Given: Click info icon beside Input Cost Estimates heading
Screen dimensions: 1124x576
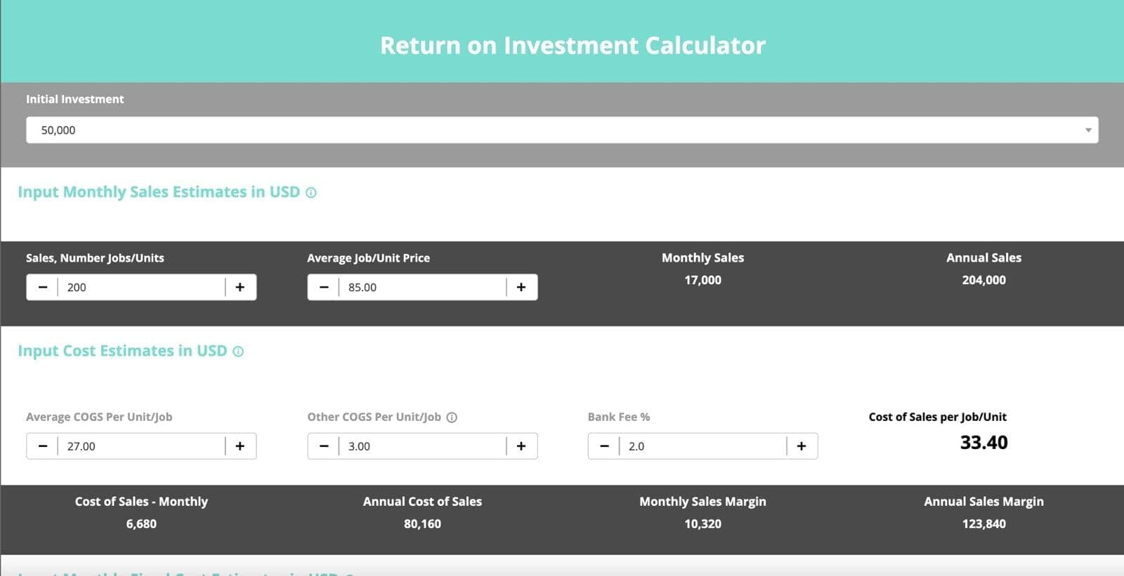Looking at the screenshot, I should pos(238,351).
